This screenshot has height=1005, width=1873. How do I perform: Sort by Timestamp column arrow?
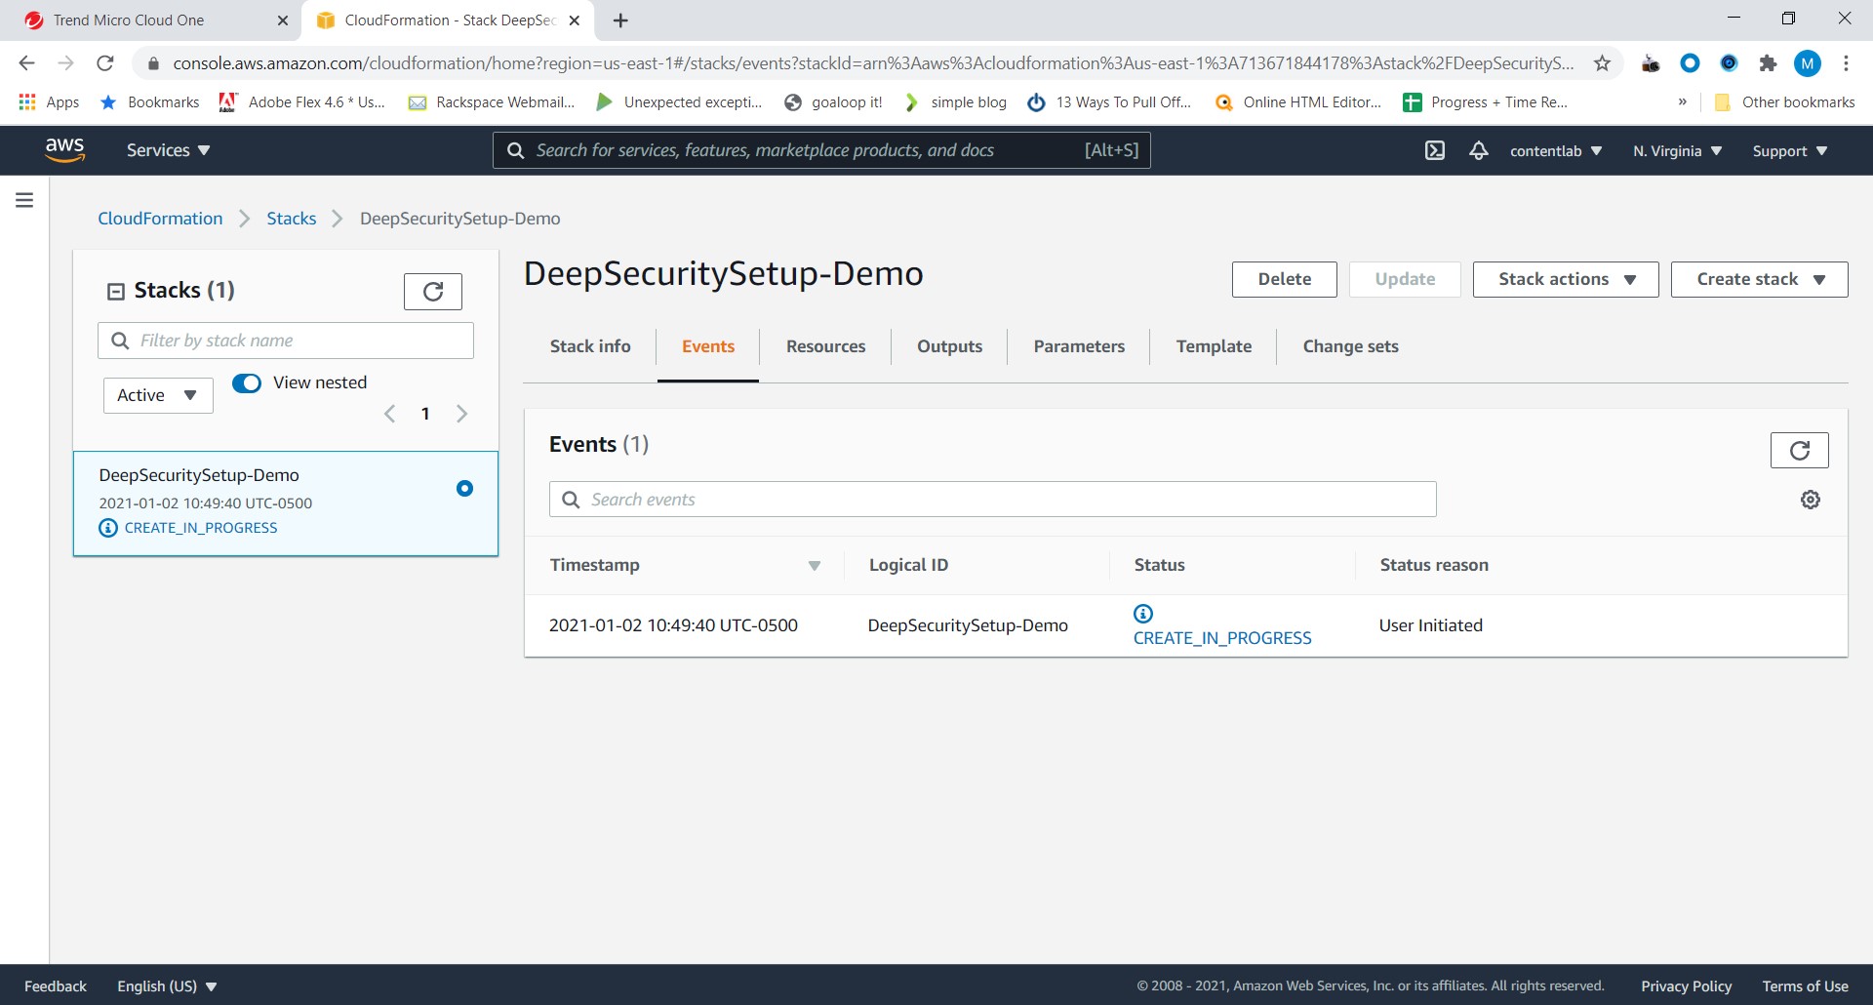(x=815, y=566)
